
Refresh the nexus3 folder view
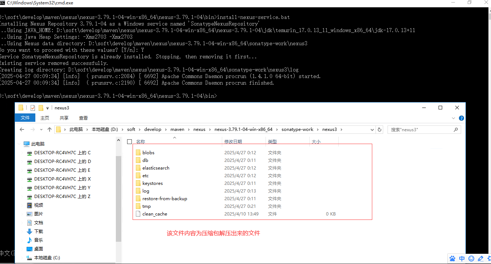pos(380,129)
